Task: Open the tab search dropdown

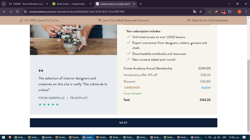Action: (x=4, y=4)
